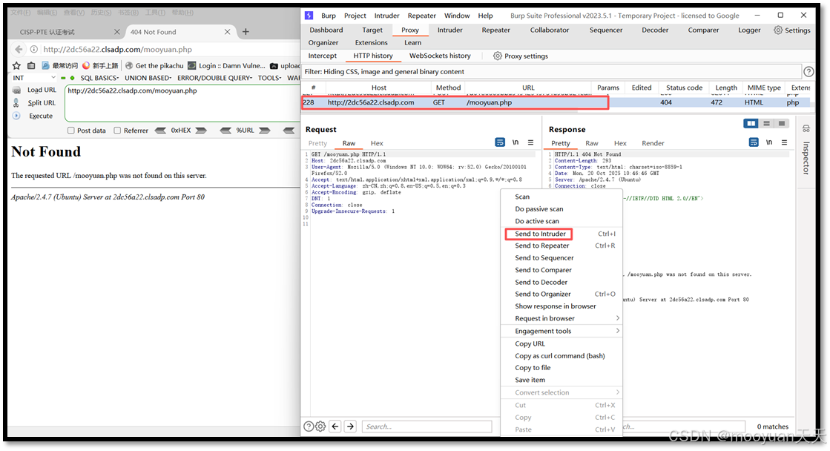Screen dimensions: 830x451
Task: Open TOOLS dropdown in HackBar
Action: point(270,78)
